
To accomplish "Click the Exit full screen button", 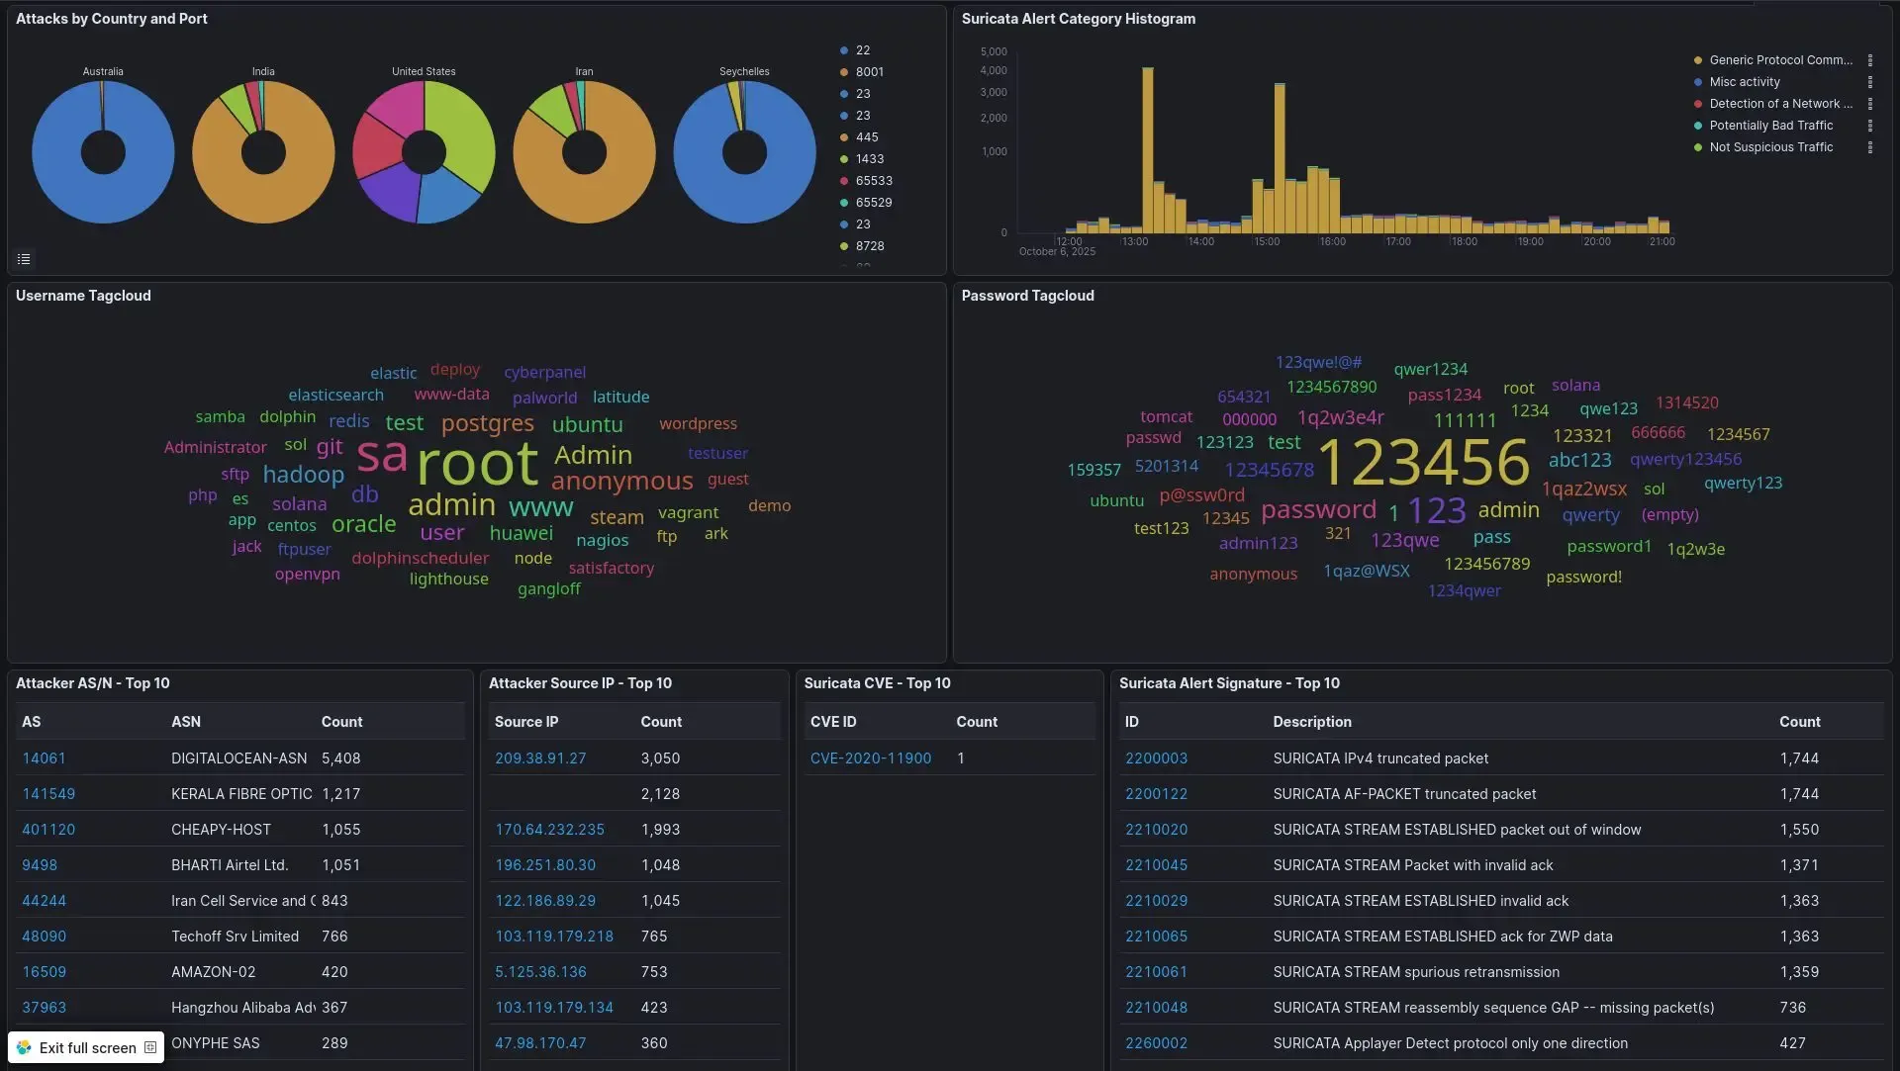I will pos(86,1047).
